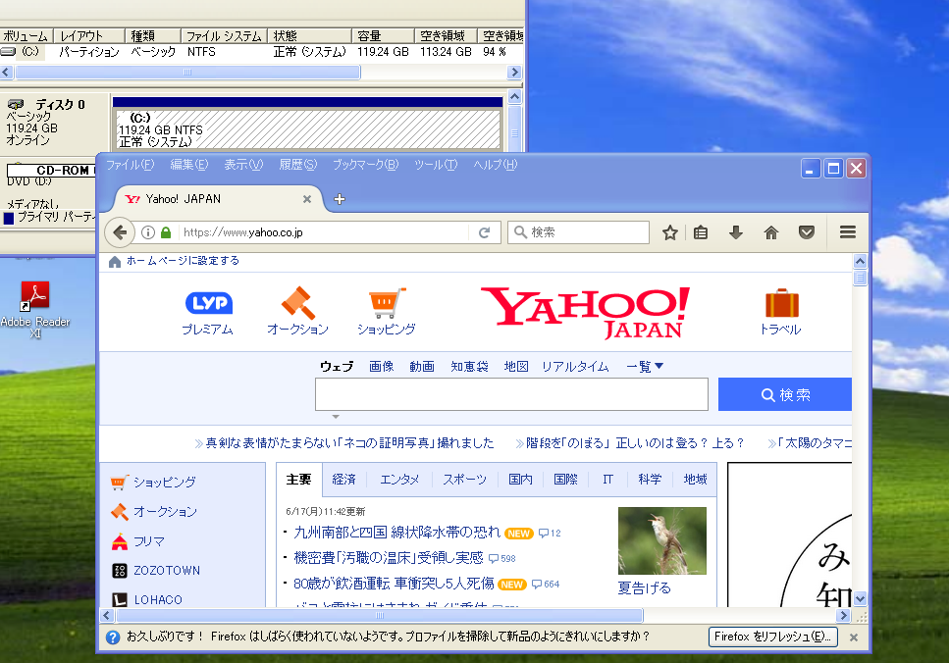Switch to the スポーツ news tab

point(464,480)
